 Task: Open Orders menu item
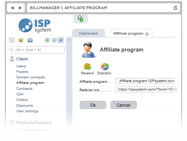pyautogui.click(x=22, y=100)
